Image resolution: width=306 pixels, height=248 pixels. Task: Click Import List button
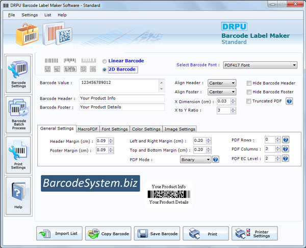click(x=59, y=233)
